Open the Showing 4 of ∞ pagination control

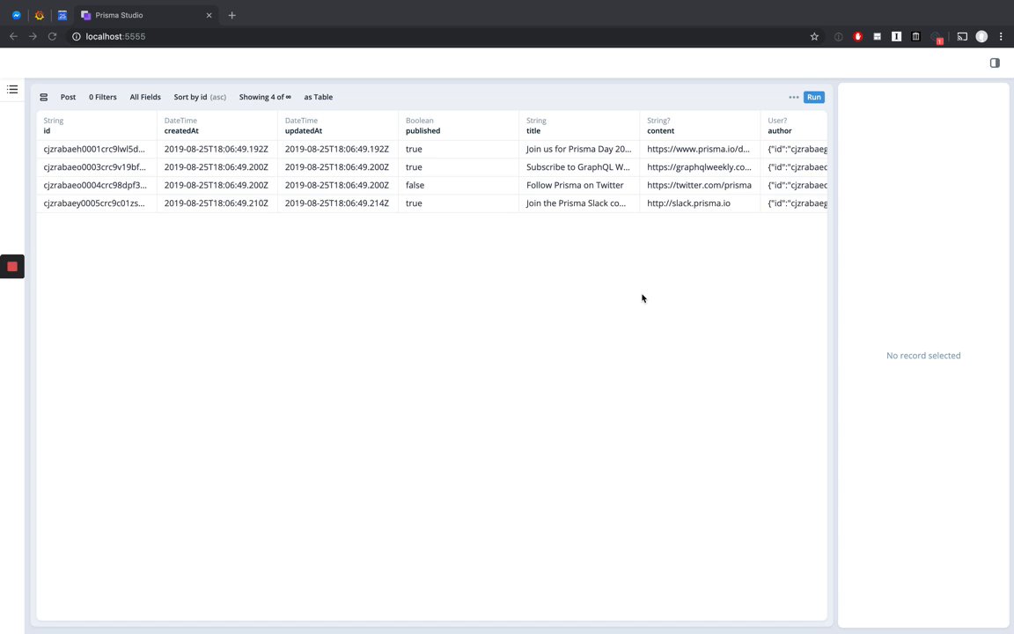click(265, 97)
